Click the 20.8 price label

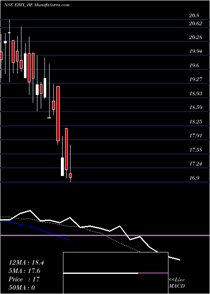(194, 16)
